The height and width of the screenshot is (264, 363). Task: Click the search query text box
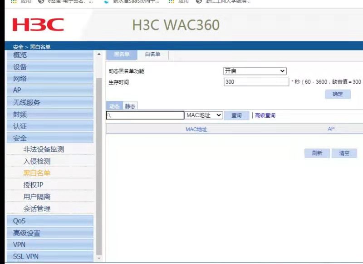point(145,115)
